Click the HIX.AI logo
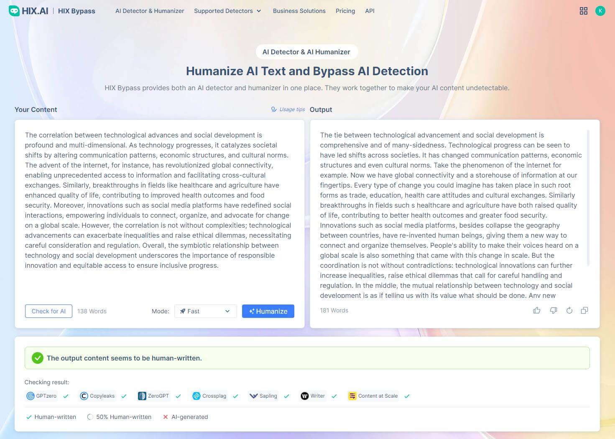 (28, 11)
